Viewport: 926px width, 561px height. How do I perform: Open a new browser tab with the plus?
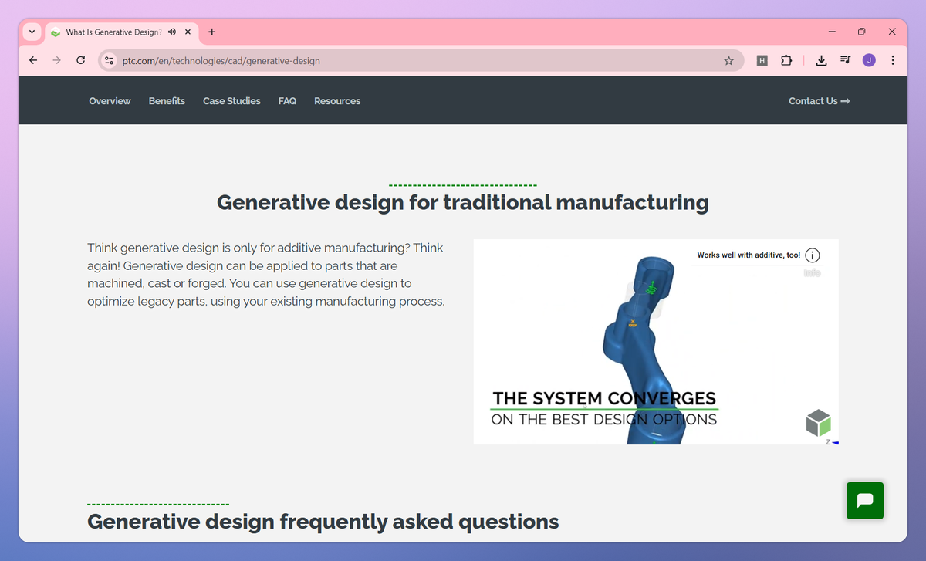(x=211, y=32)
